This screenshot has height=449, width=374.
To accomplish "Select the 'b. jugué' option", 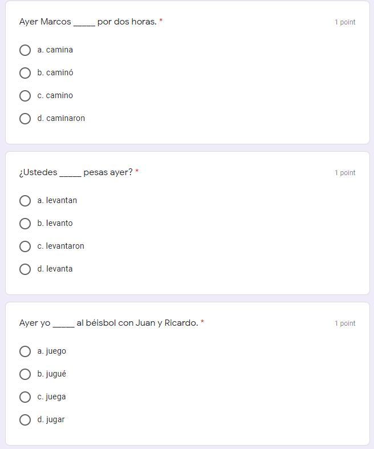I will [25, 374].
